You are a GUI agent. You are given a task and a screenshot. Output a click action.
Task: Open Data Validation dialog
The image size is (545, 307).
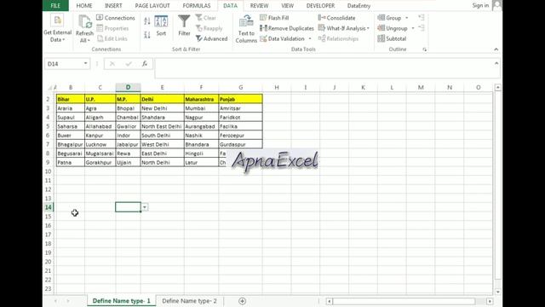pos(282,38)
